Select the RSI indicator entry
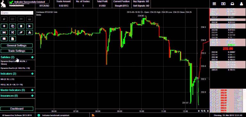 (12, 85)
